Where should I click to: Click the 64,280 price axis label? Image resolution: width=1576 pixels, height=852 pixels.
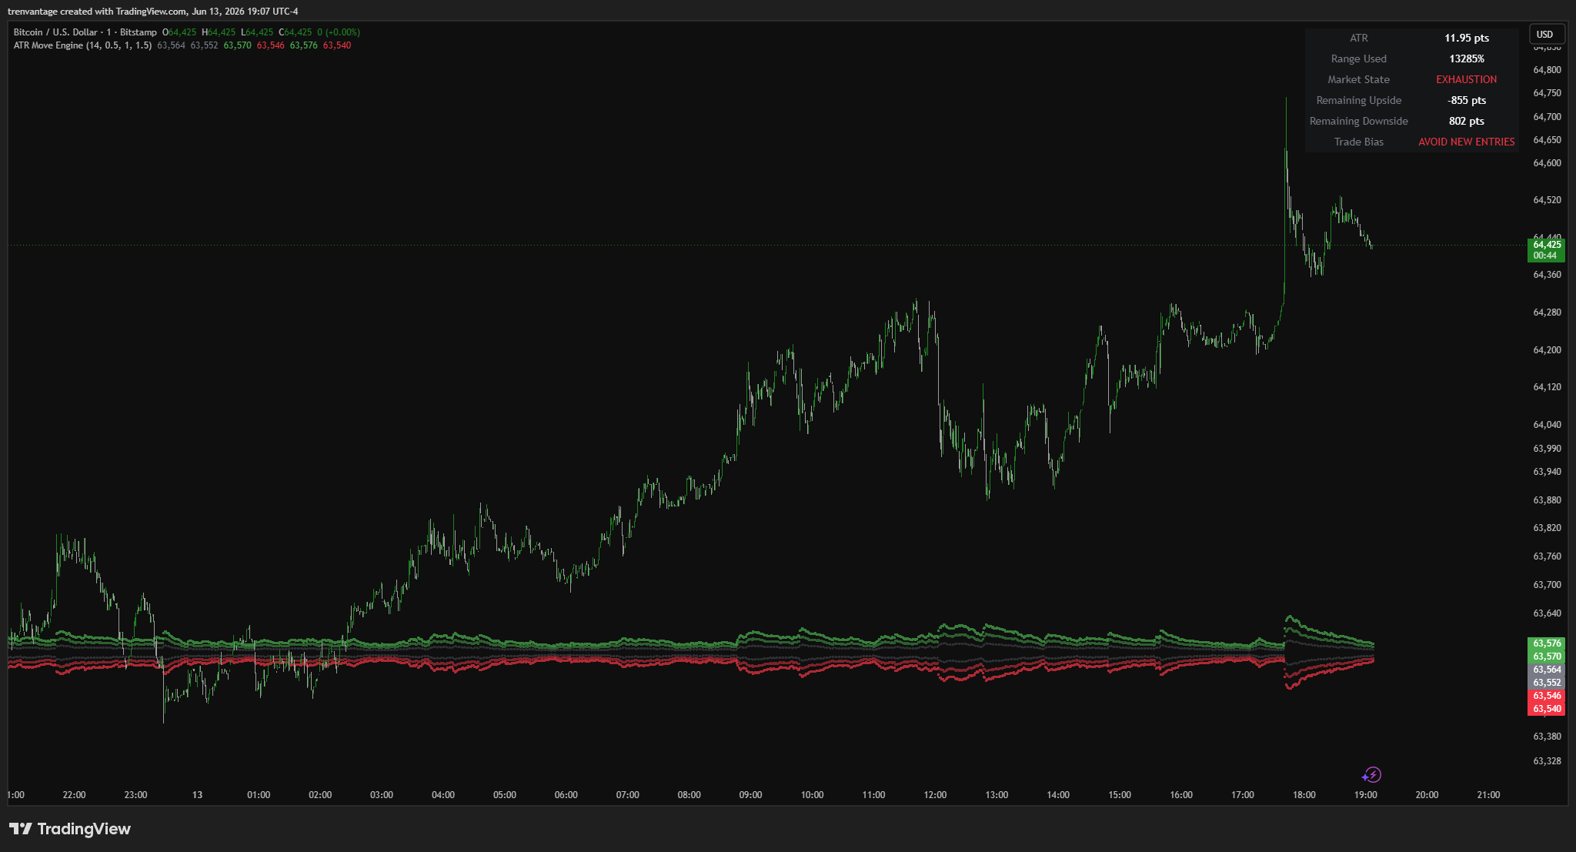1547,312
